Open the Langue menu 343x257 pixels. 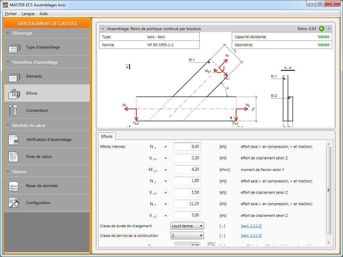(x=28, y=14)
